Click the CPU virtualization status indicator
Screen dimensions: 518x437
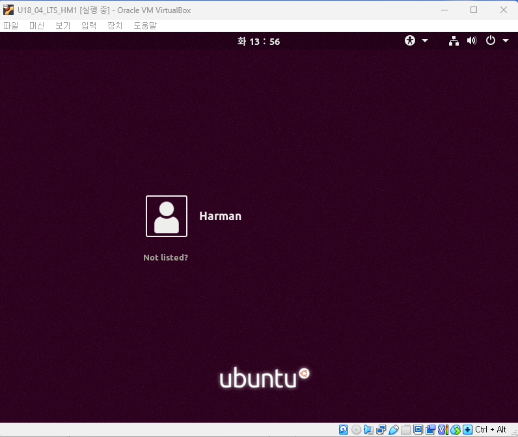pyautogui.click(x=443, y=429)
